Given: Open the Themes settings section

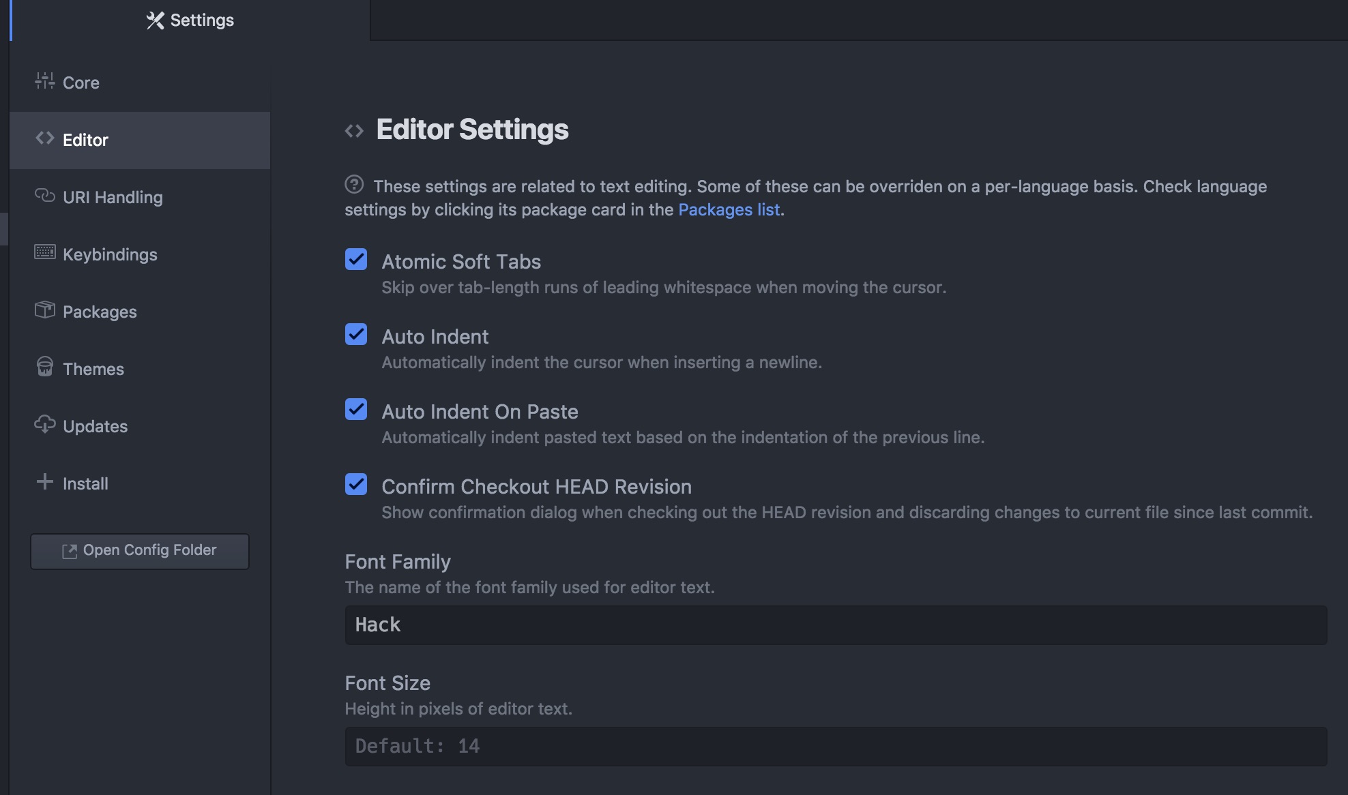Looking at the screenshot, I should (93, 369).
